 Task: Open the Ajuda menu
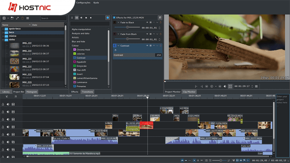point(96,3)
